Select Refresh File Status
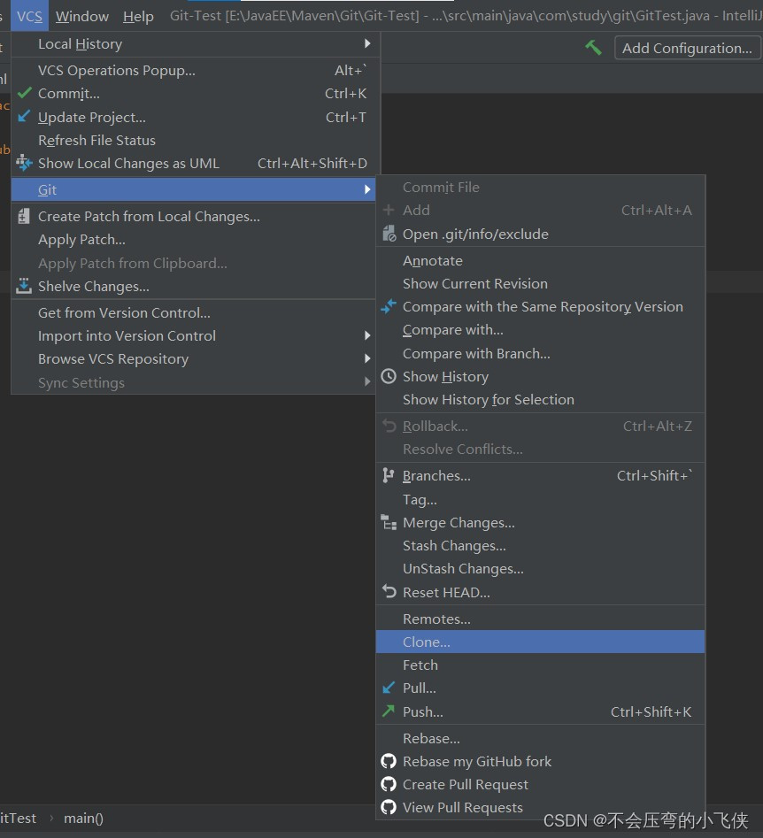Viewport: 763px width, 838px height. (195, 140)
